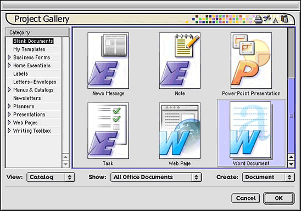Click the Task label under icon
Viewport: 301px width, 211px height.
(108, 163)
